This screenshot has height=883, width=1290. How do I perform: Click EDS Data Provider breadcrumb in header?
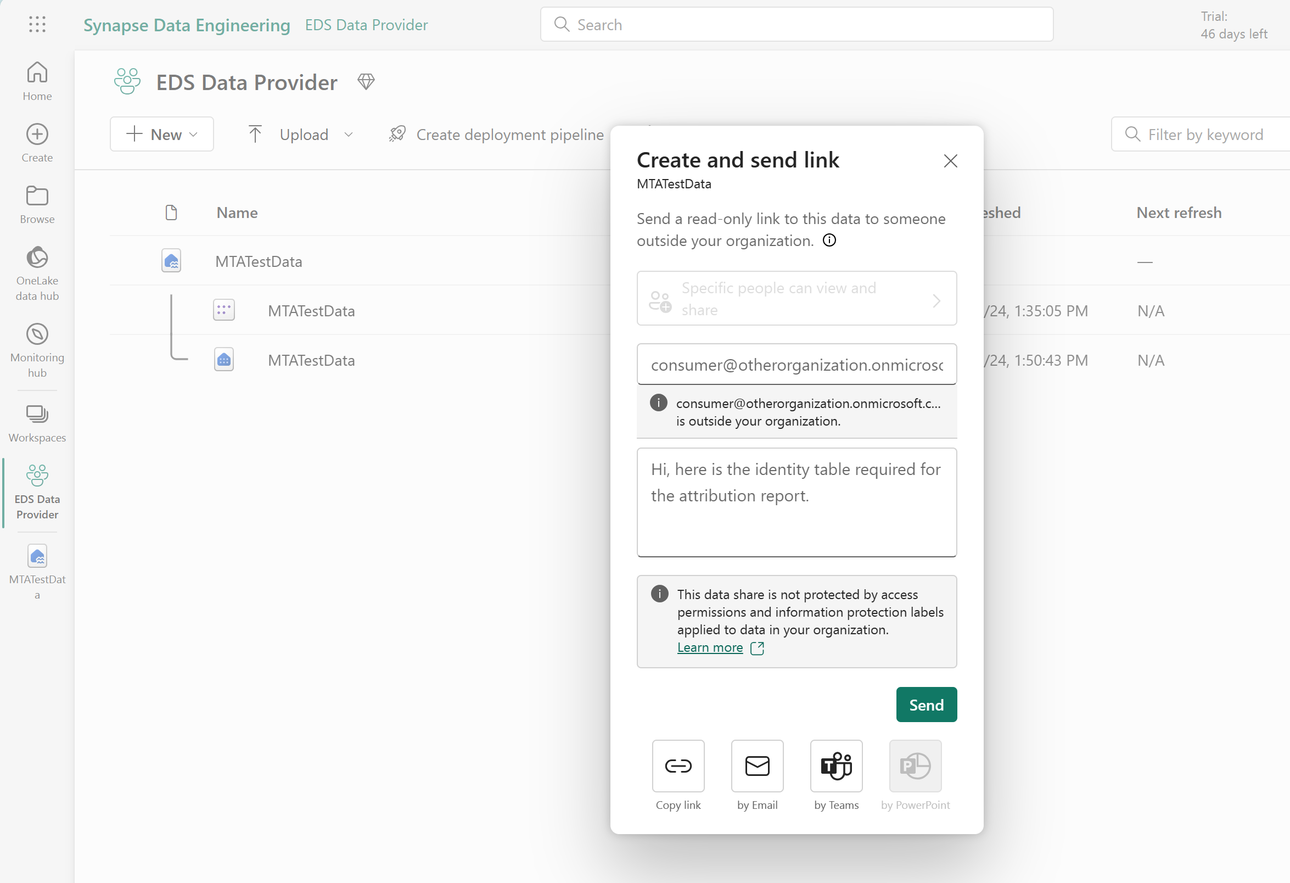(366, 25)
